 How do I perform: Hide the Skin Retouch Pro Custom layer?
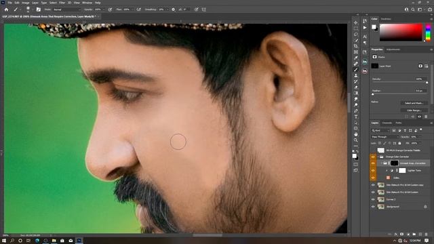pos(373,192)
